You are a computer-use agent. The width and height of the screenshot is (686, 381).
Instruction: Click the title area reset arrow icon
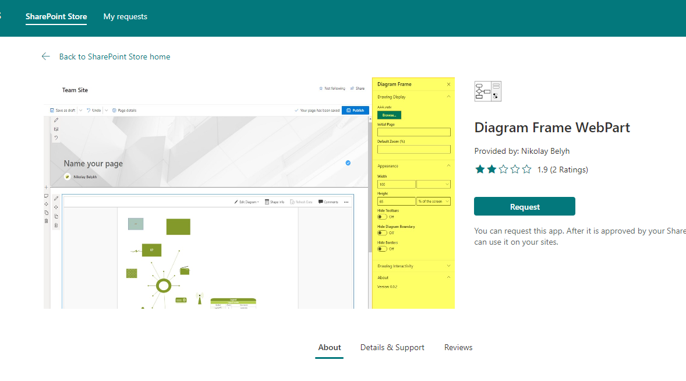(56, 138)
